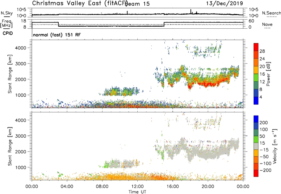This screenshot has height=194, width=281.
Task: Click the date '13/Dec/2019'
Action: pyautogui.click(x=224, y=3)
